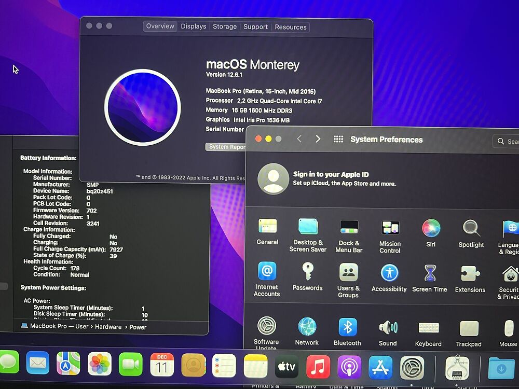Select Cycle Count value 178
519x389 pixels.
(75, 268)
